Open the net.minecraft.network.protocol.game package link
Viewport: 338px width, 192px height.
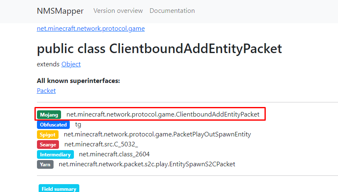point(91,29)
